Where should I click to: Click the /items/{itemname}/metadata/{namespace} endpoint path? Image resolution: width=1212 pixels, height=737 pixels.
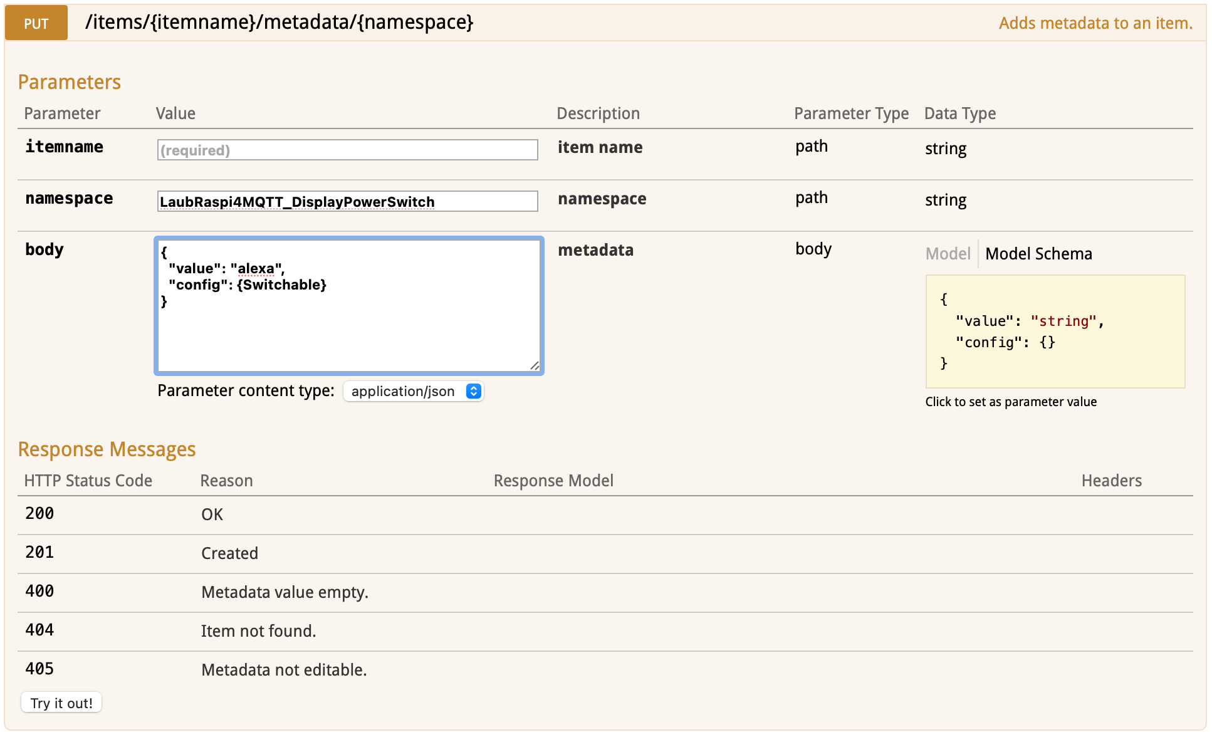(x=279, y=23)
